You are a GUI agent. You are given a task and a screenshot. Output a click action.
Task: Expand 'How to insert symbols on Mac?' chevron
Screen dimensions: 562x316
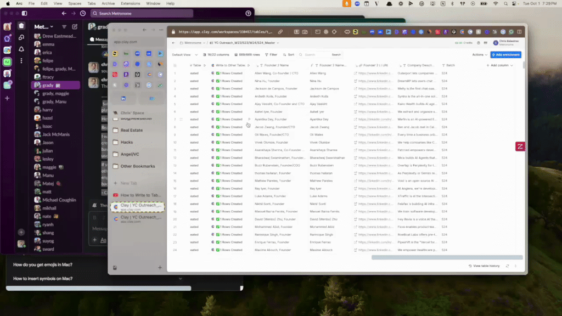[x=180, y=278]
